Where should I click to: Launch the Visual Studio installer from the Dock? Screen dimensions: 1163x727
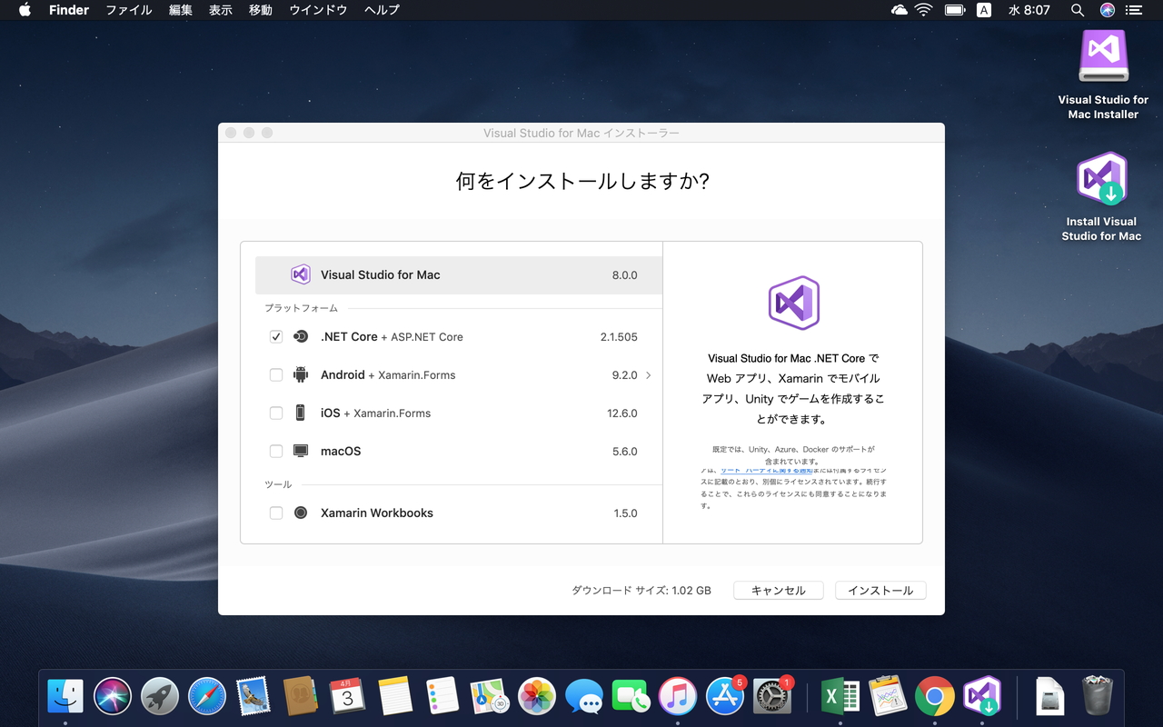(x=982, y=695)
